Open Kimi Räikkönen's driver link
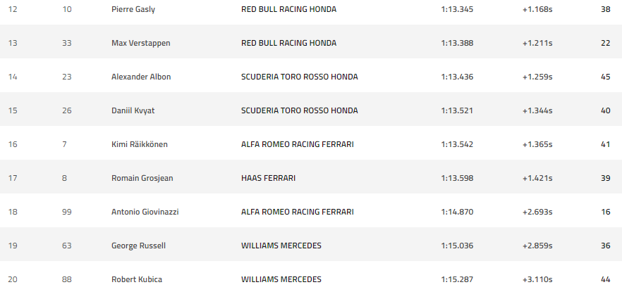Viewport: 622px width, 299px height. (x=140, y=145)
